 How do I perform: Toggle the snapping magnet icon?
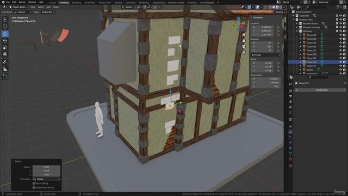(145, 7)
